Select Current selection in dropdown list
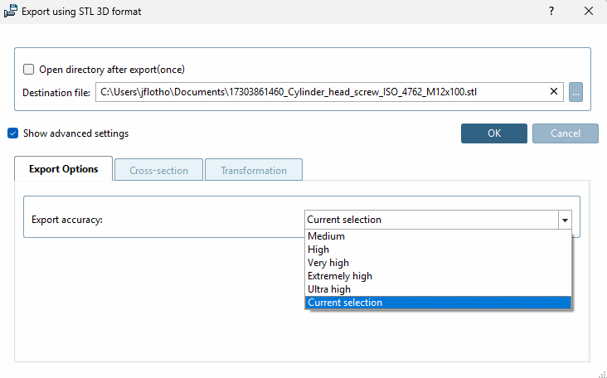This screenshot has height=378, width=607. pyautogui.click(x=345, y=303)
